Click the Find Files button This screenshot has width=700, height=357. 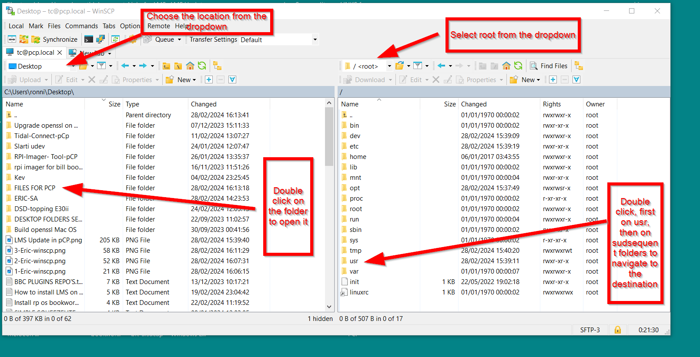(549, 66)
